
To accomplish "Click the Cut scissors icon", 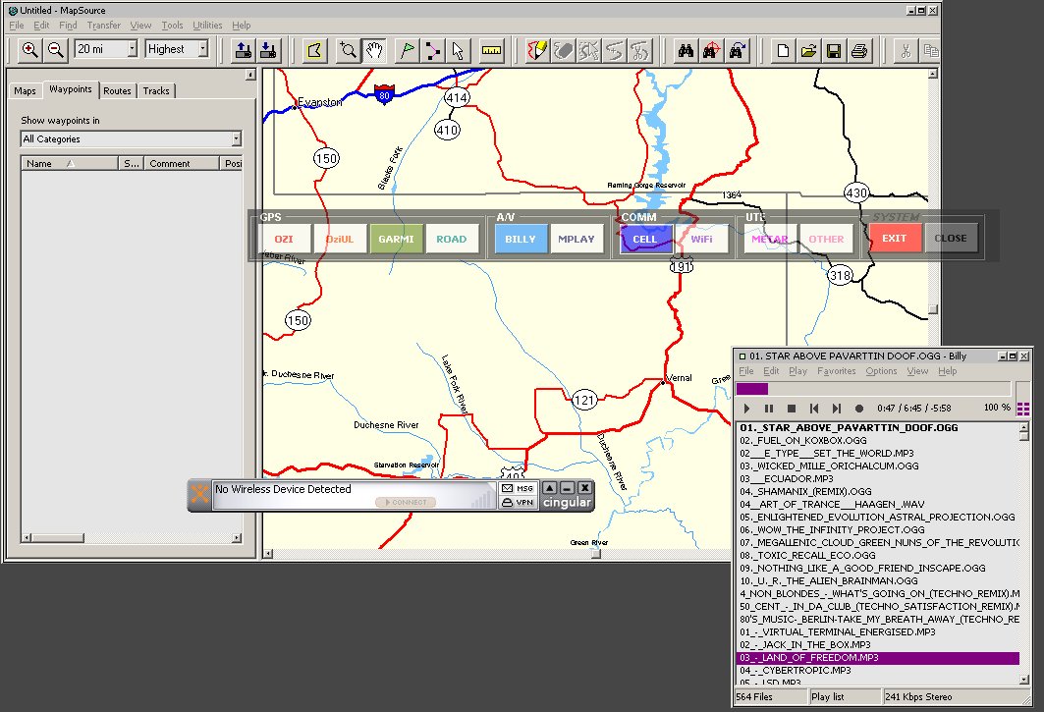I will 906,50.
